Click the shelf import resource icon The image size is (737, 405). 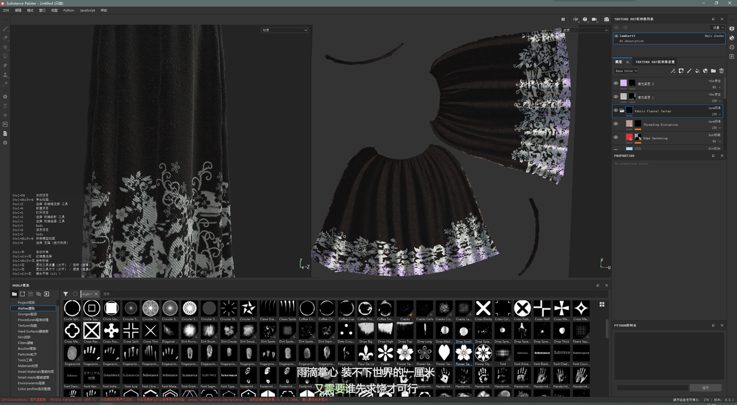[x=47, y=294]
